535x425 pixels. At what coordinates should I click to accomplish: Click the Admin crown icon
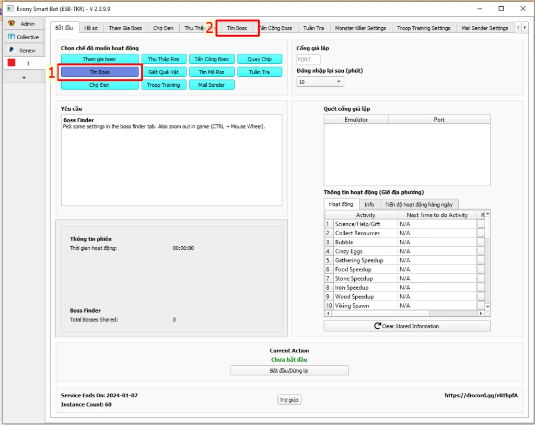[10, 23]
